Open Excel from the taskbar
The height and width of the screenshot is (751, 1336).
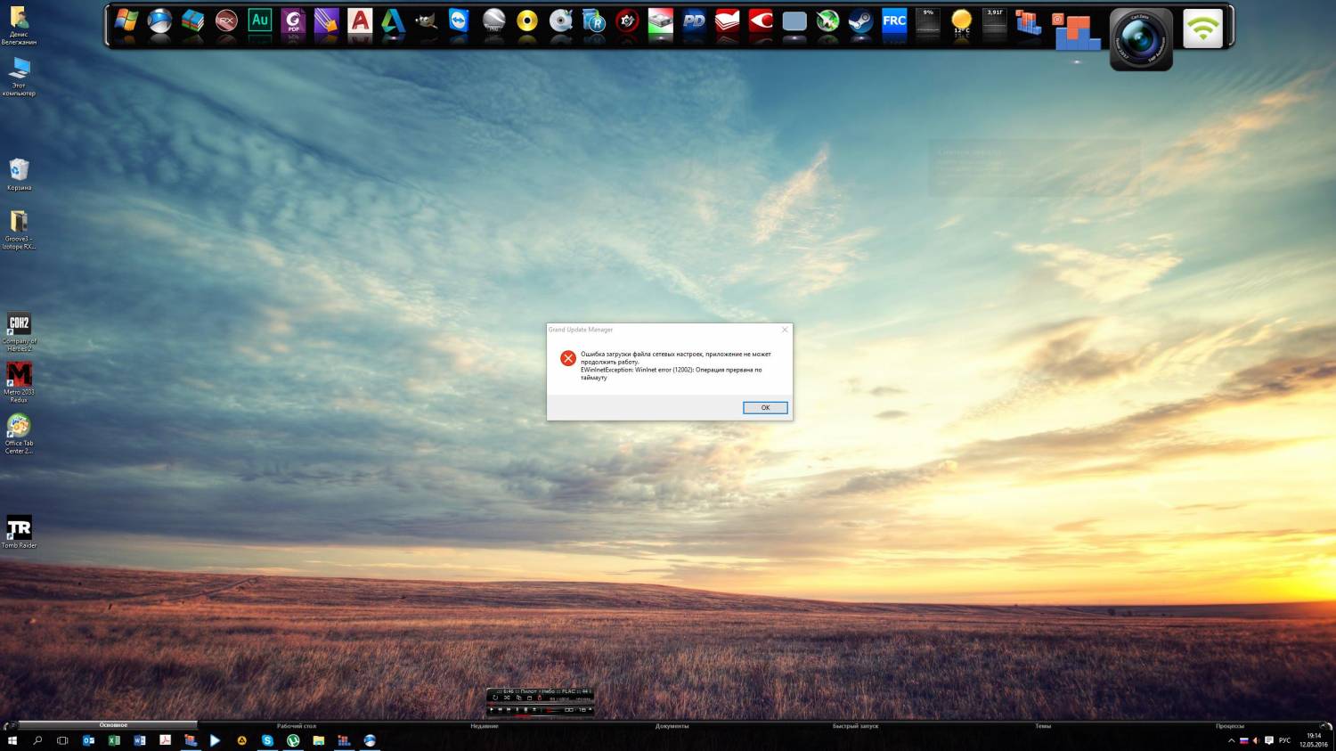(x=114, y=740)
